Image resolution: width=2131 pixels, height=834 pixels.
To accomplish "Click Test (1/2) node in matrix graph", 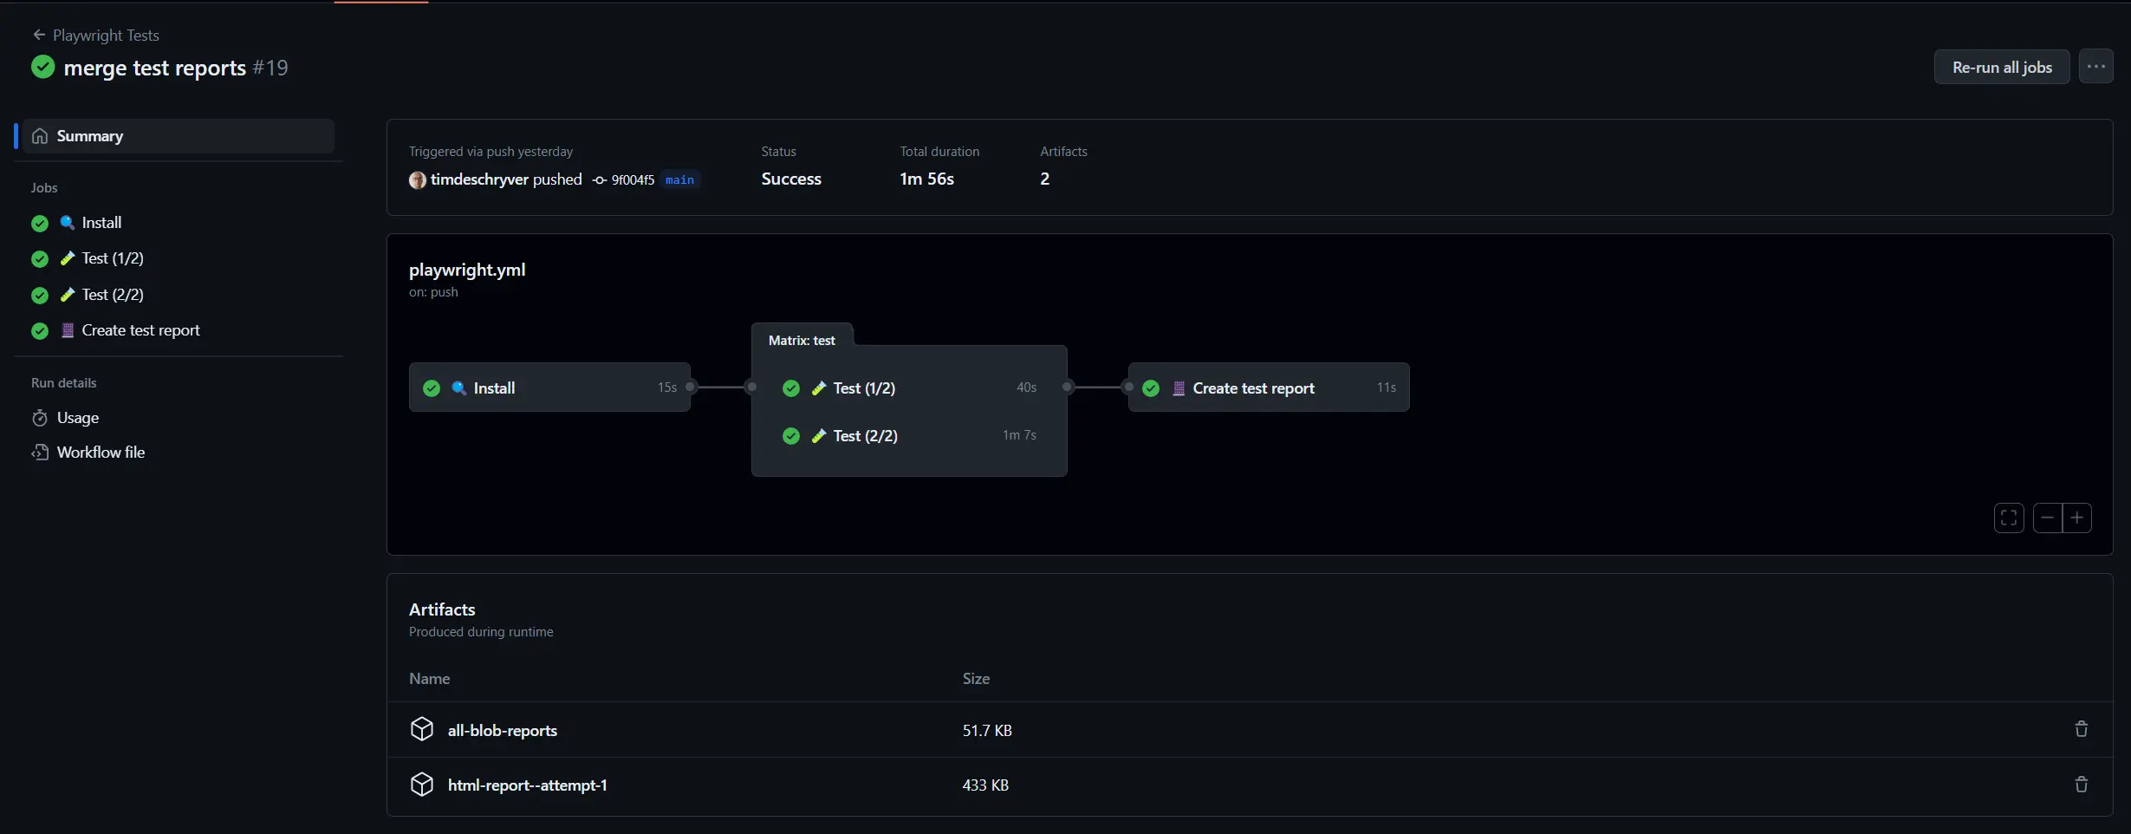I will pos(909,388).
